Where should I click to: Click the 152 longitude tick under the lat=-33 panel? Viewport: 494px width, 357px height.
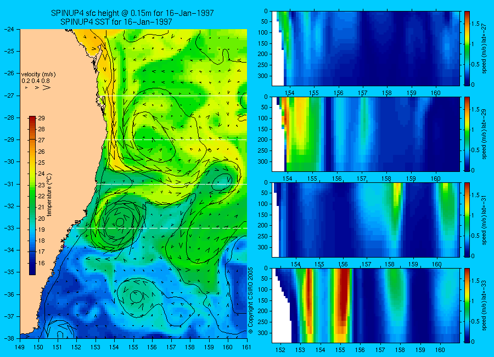point(280,350)
